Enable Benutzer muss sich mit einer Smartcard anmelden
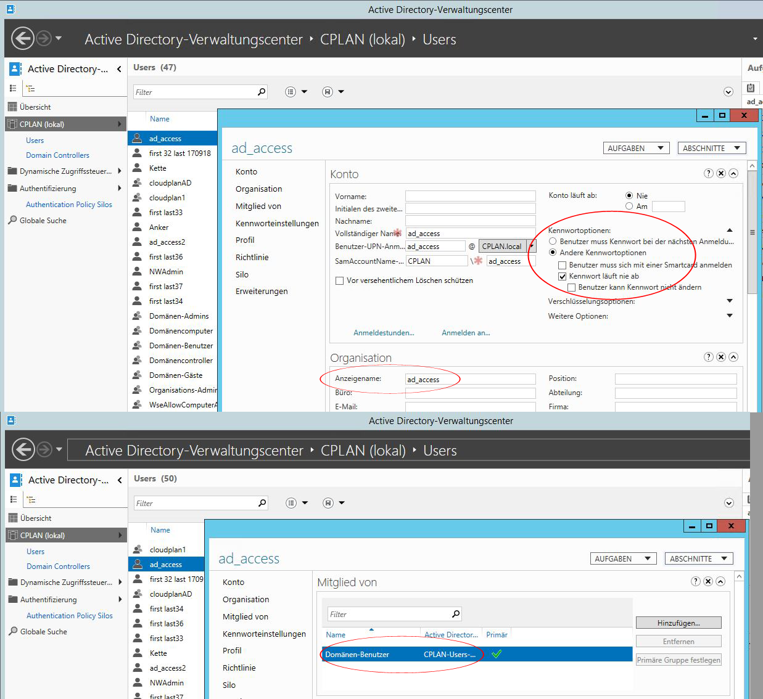The image size is (763, 699). coord(562,265)
